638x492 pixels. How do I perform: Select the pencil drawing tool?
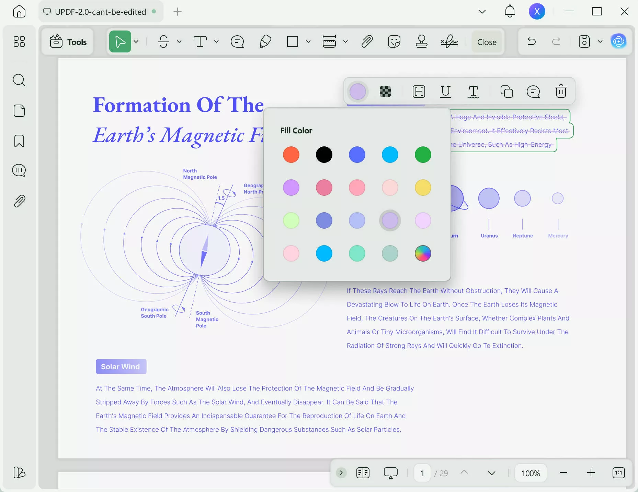pos(265,42)
